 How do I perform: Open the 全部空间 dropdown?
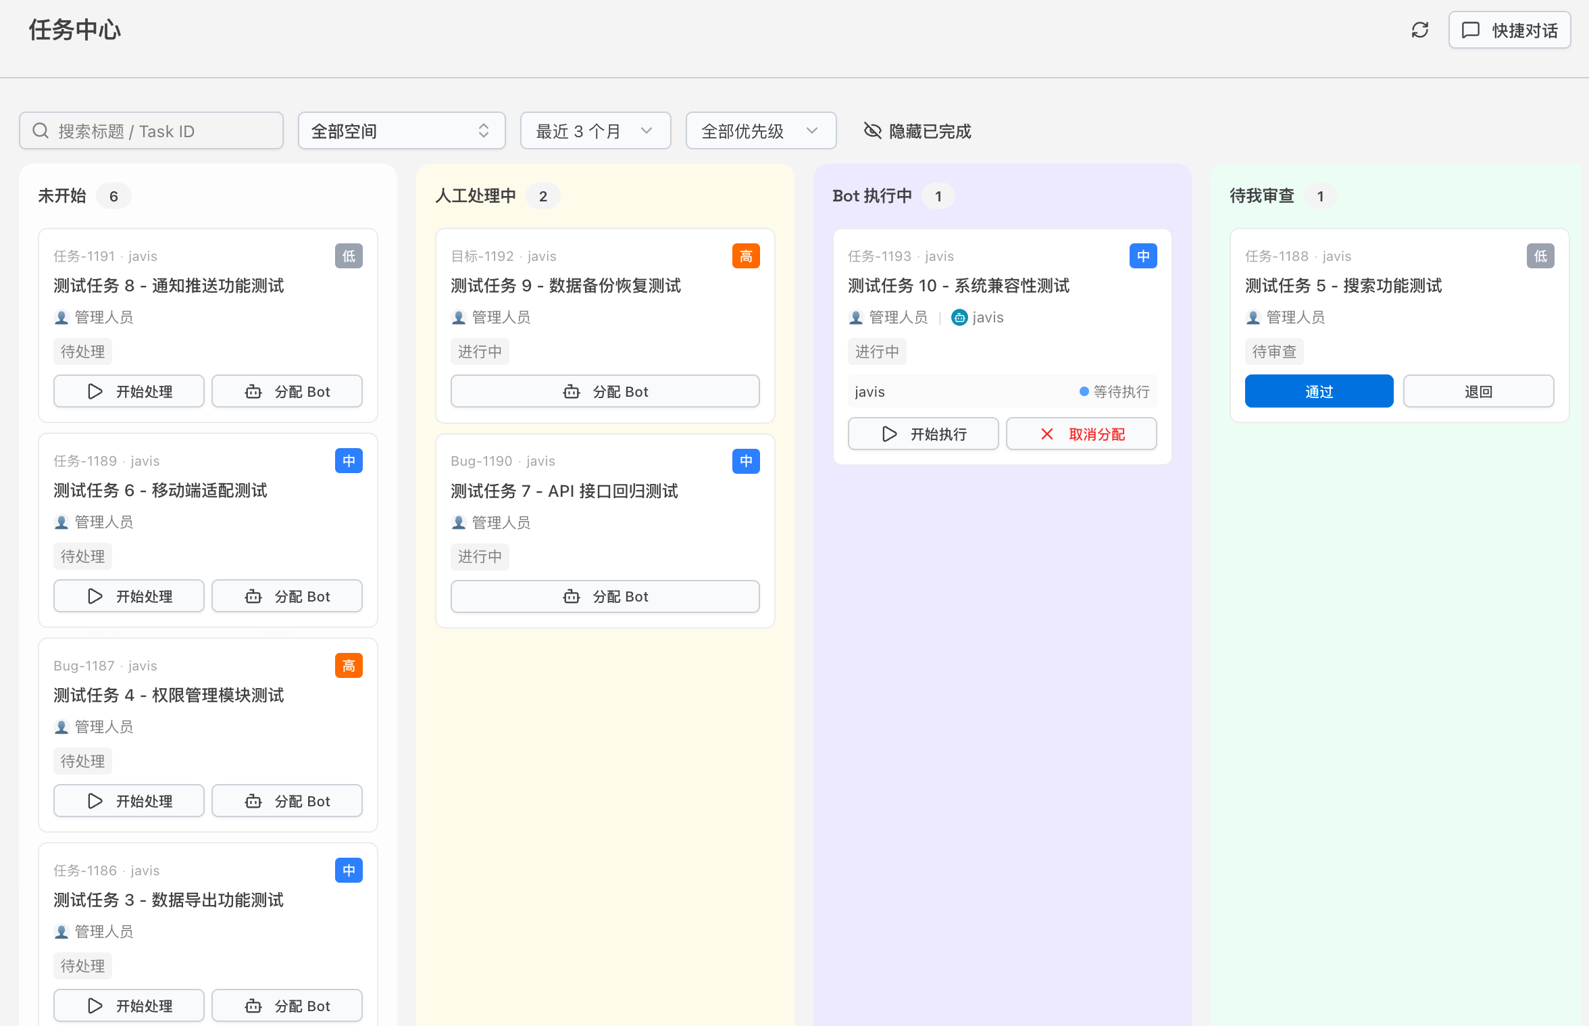pyautogui.click(x=401, y=130)
